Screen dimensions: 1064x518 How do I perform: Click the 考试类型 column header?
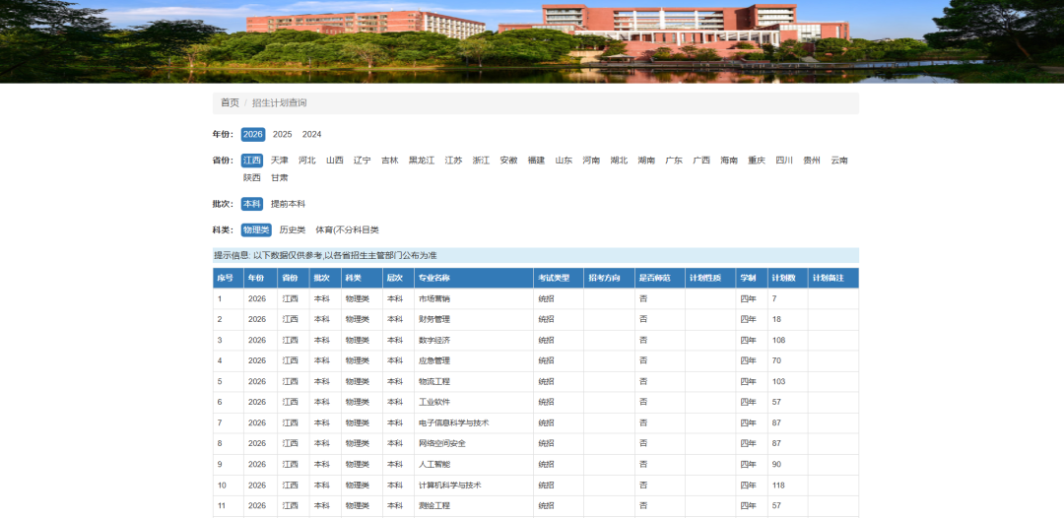coord(559,278)
